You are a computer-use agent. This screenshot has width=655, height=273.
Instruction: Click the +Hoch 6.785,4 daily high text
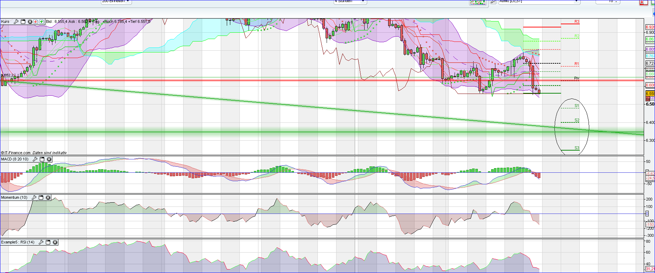[x=115, y=22]
